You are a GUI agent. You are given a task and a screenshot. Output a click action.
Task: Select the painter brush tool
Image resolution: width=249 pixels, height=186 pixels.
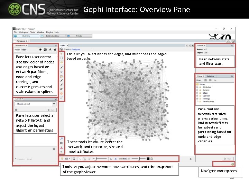tap(62, 68)
